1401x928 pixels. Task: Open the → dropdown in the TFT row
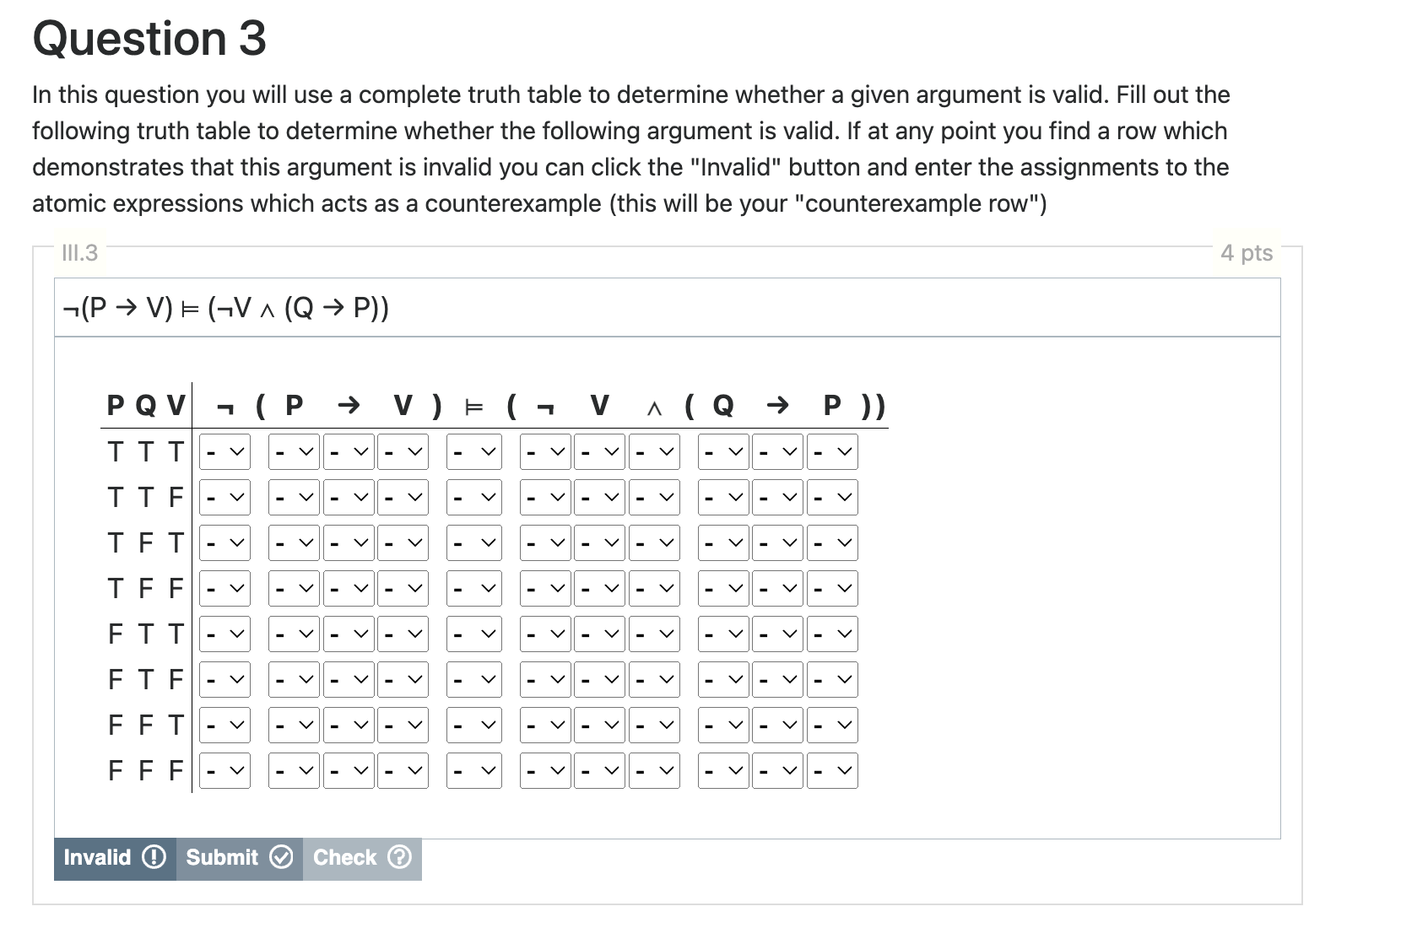348,542
